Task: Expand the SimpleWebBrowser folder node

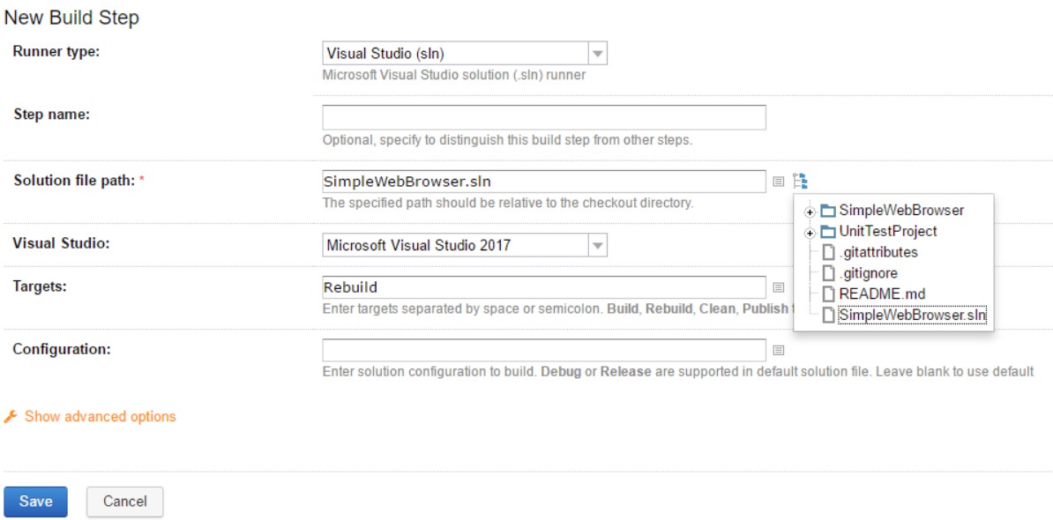Action: (810, 212)
